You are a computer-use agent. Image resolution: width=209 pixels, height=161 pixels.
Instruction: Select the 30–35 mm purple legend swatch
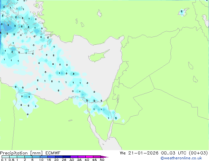pos(74,157)
